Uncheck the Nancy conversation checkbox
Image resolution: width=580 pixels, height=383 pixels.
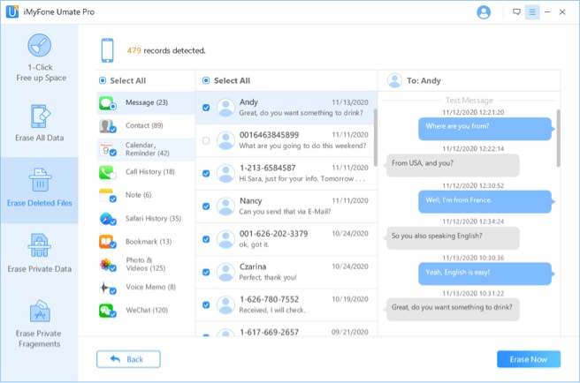click(x=206, y=207)
